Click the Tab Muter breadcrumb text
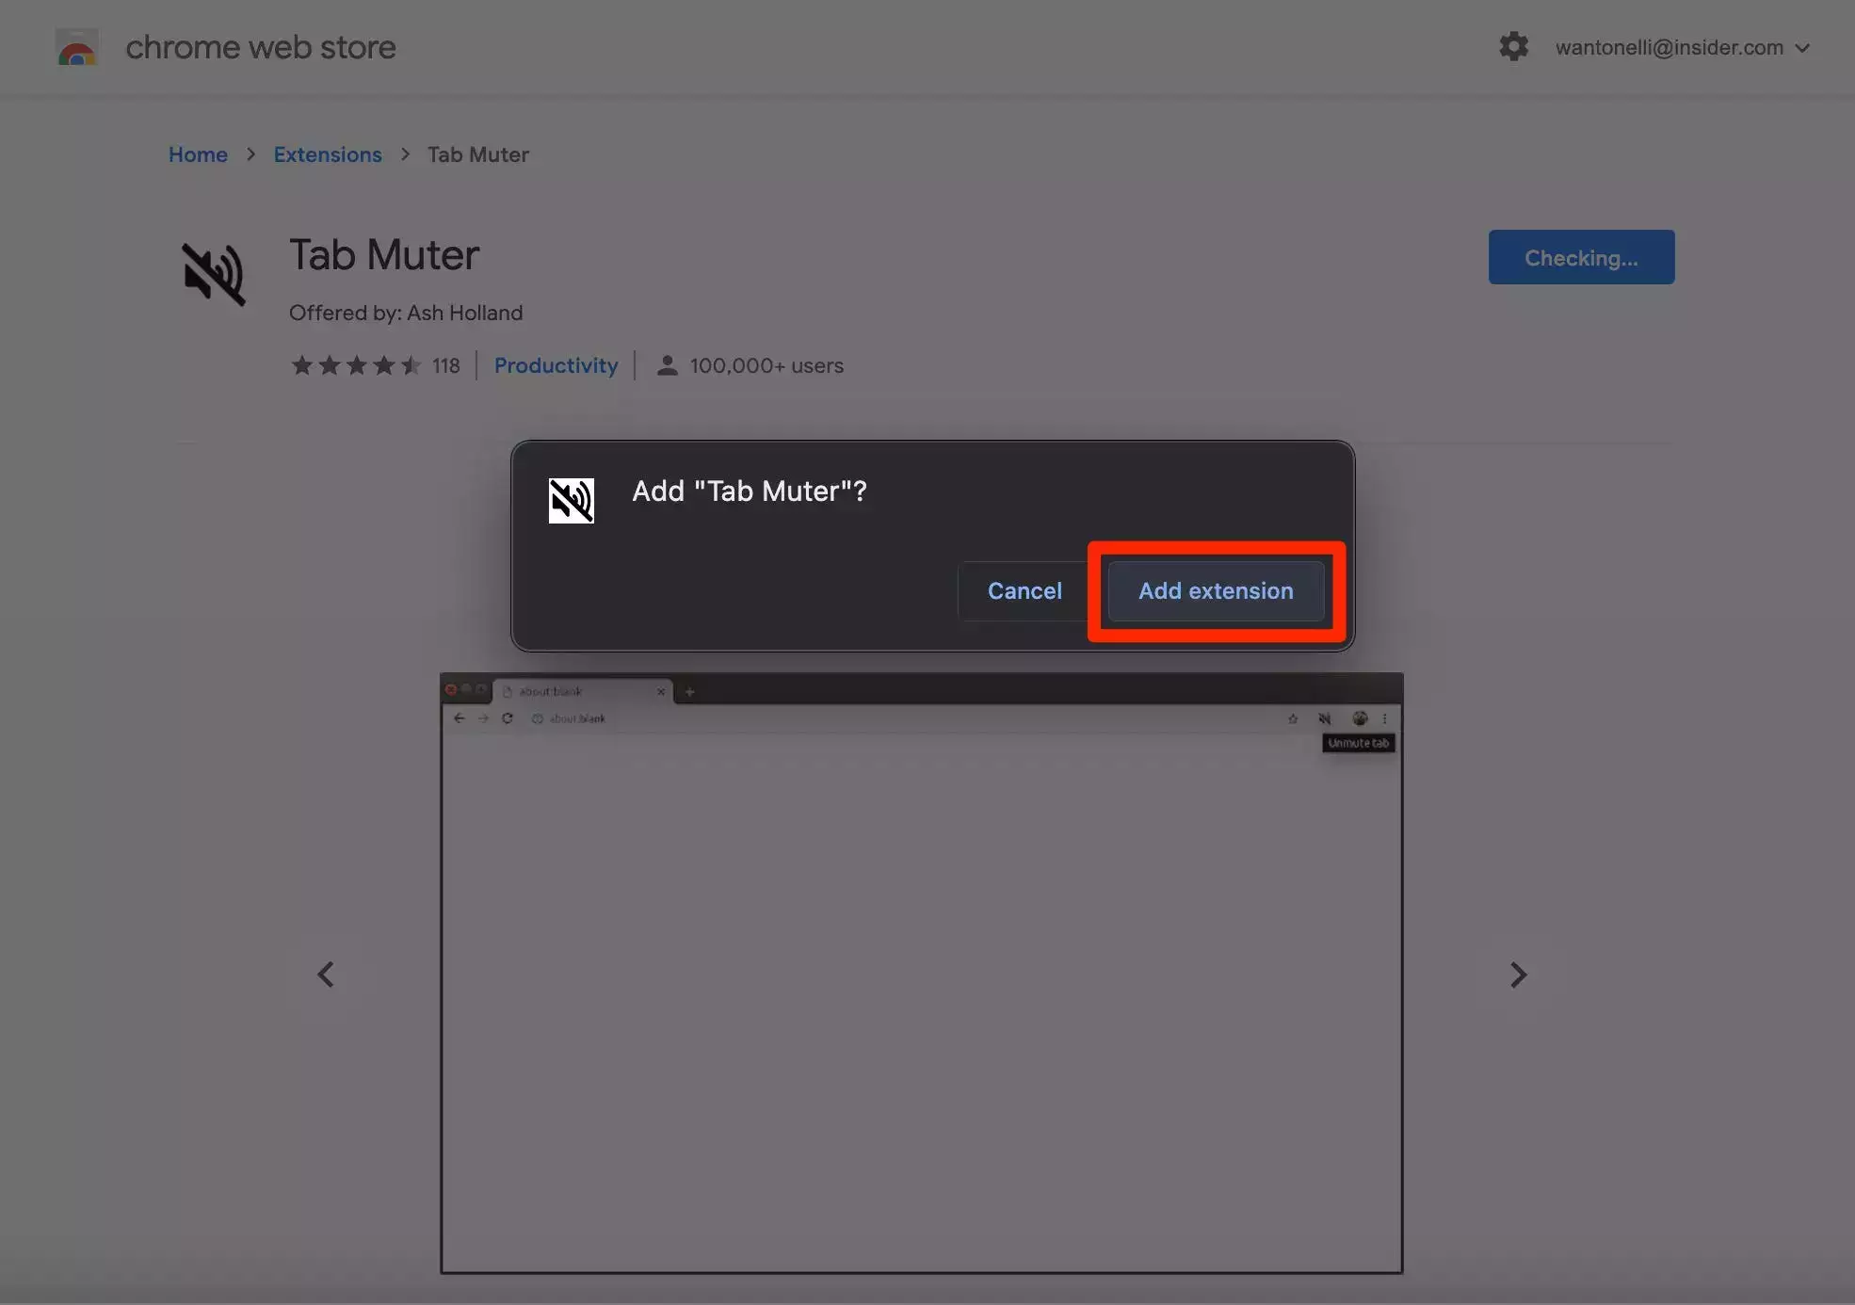 pos(478,154)
